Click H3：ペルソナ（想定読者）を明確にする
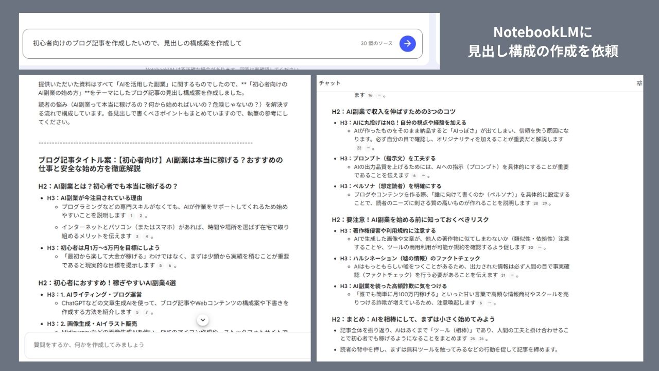 [x=390, y=186]
